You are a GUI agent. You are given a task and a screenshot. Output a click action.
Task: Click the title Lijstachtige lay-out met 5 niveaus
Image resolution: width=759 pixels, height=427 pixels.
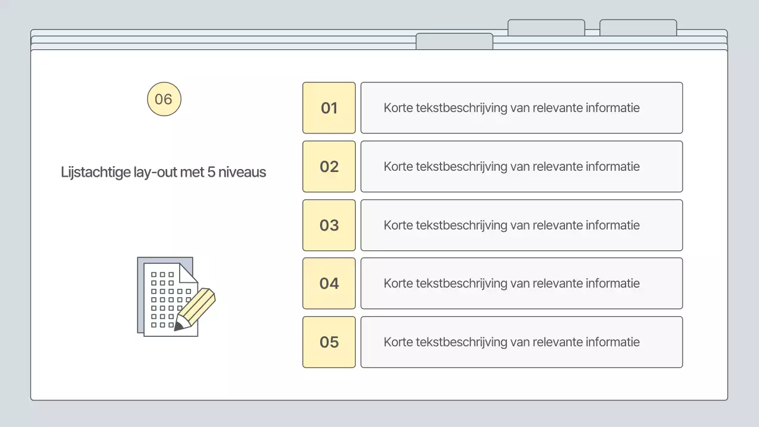point(164,172)
